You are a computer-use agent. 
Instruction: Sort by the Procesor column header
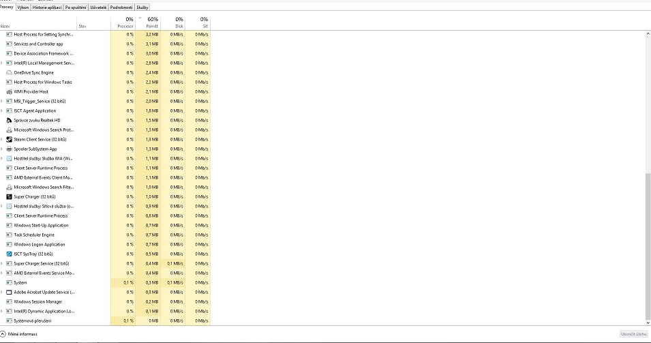pos(123,23)
